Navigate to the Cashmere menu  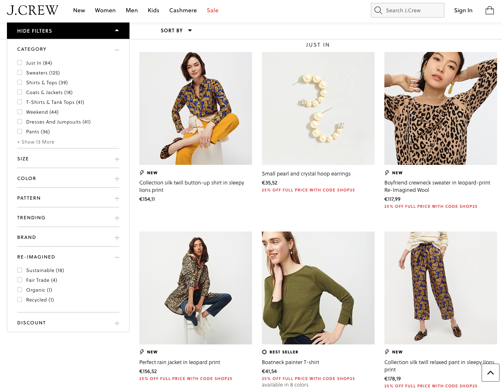pos(183,10)
